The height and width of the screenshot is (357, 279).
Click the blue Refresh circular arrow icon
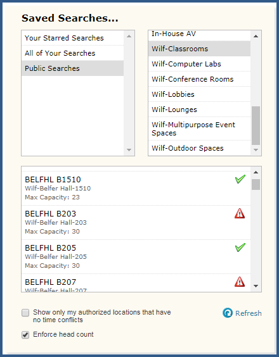pos(228,313)
